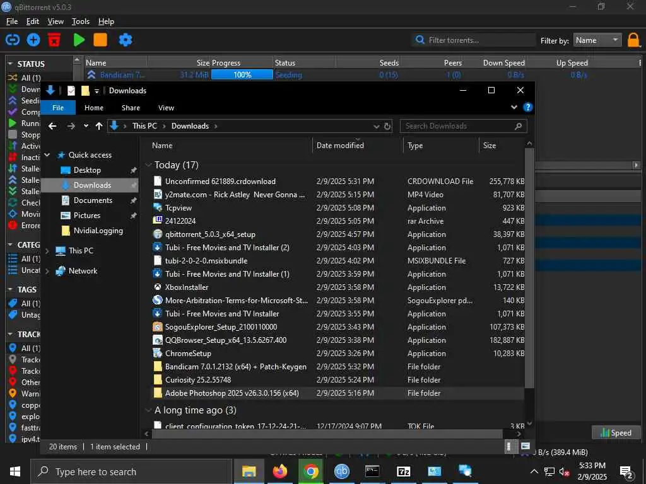
Task: Click Add Torrent File plus icon
Action: tap(33, 40)
